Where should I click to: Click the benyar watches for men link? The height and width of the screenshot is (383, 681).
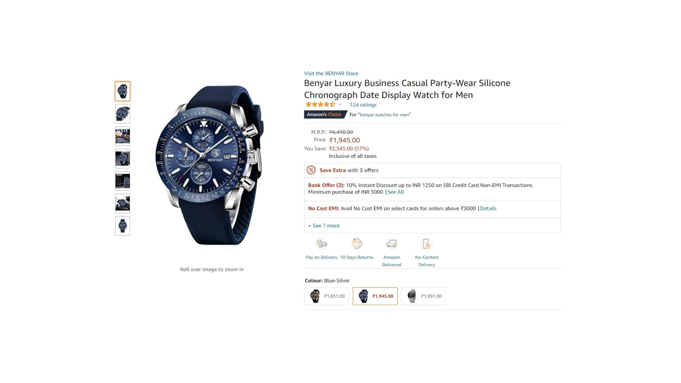385,115
